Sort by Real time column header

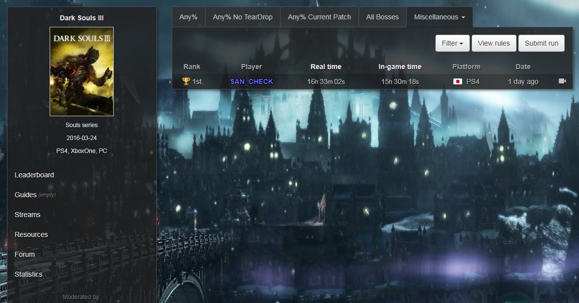coord(326,67)
